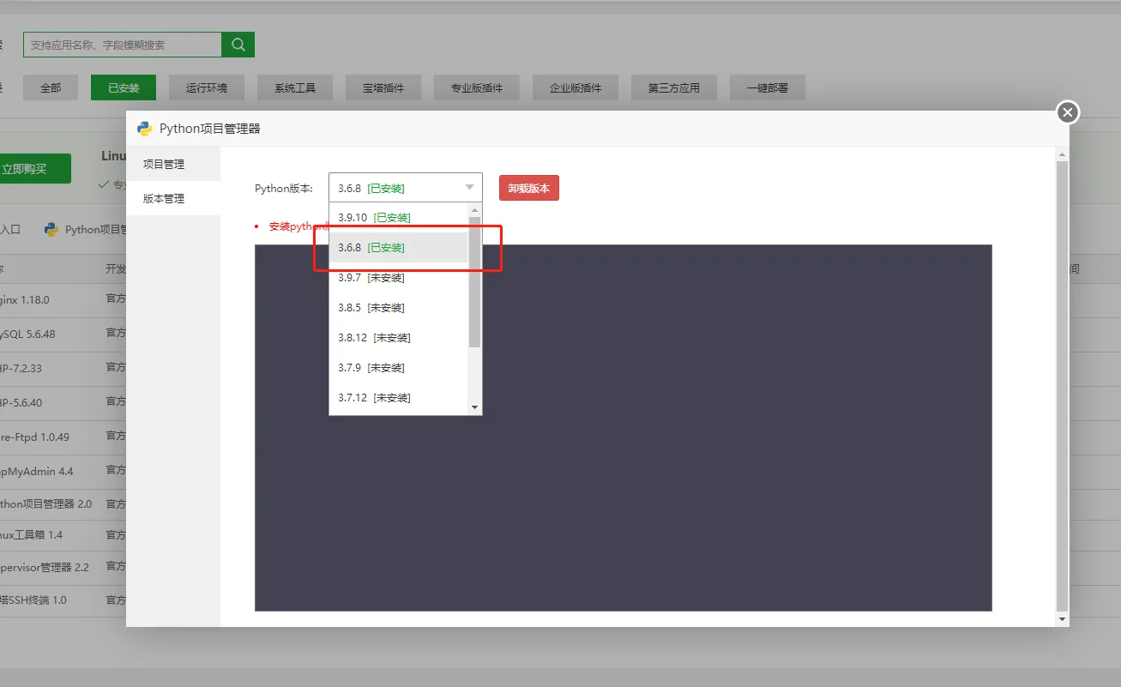Image resolution: width=1121 pixels, height=687 pixels.
Task: Focus the application search input field
Action: (123, 45)
